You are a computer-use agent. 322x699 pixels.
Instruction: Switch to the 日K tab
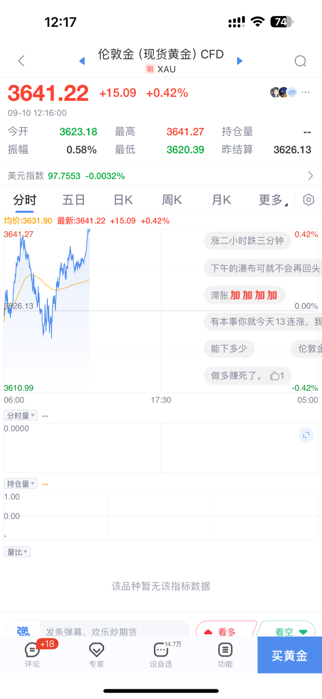click(123, 200)
